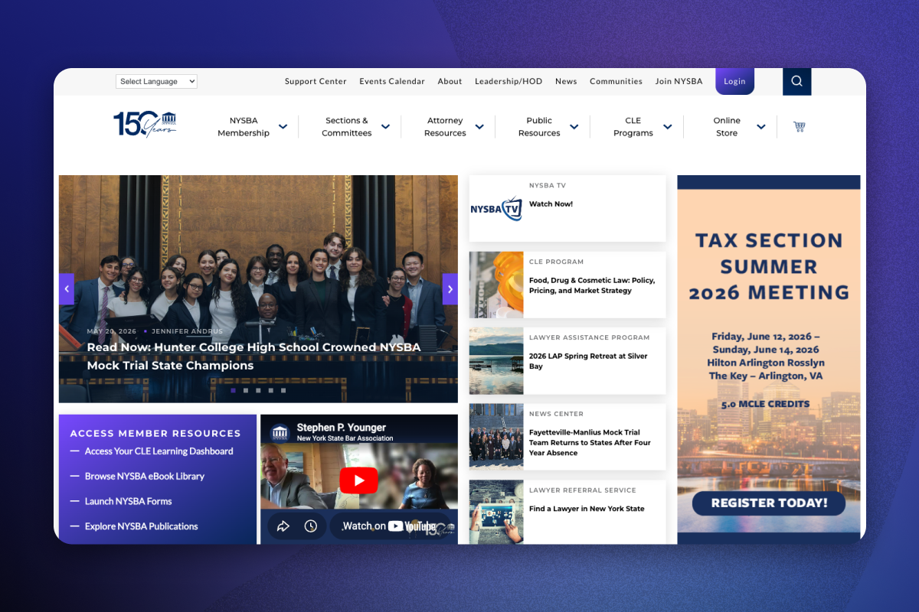Click the video share arrow icon
The width and height of the screenshot is (919, 612).
(x=283, y=526)
